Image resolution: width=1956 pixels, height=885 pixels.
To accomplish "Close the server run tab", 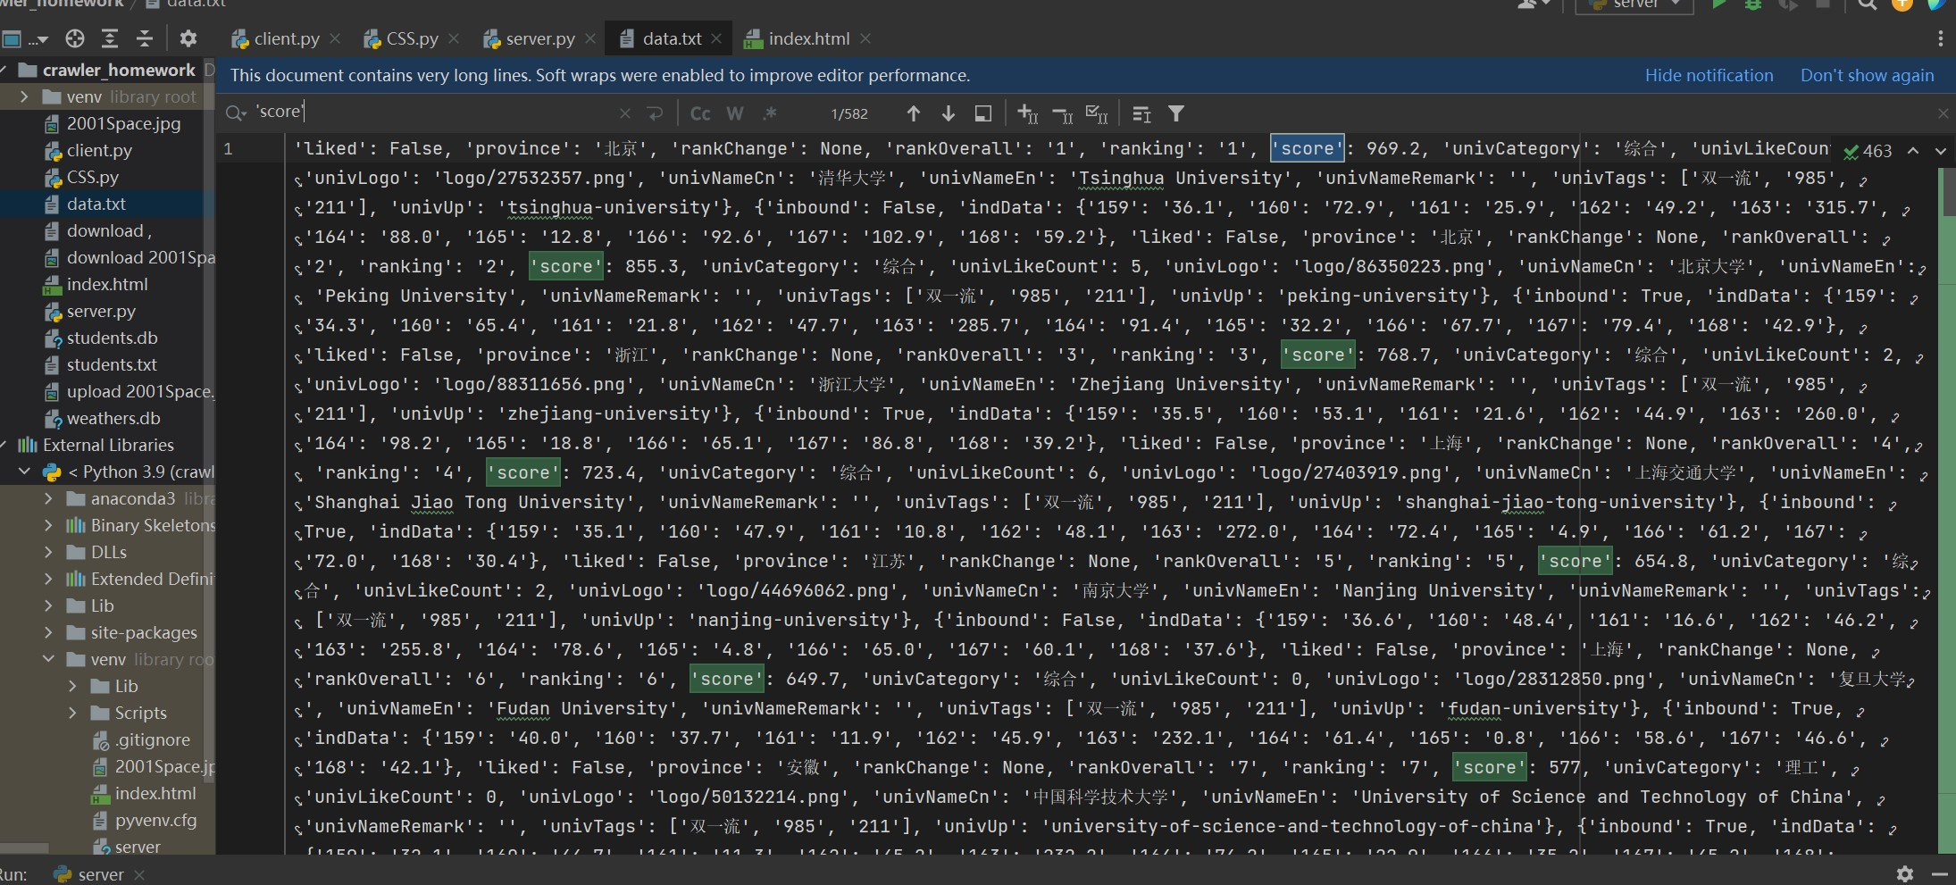I will (x=139, y=875).
